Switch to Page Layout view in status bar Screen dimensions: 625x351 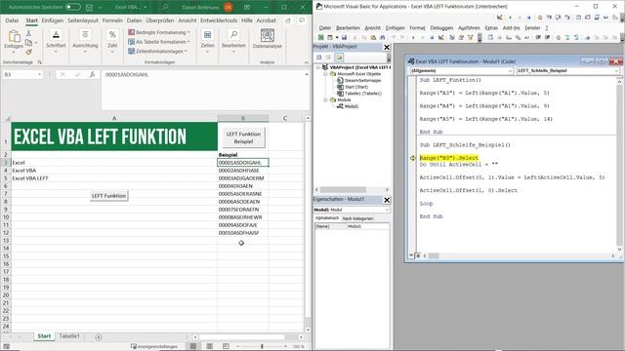209,346
